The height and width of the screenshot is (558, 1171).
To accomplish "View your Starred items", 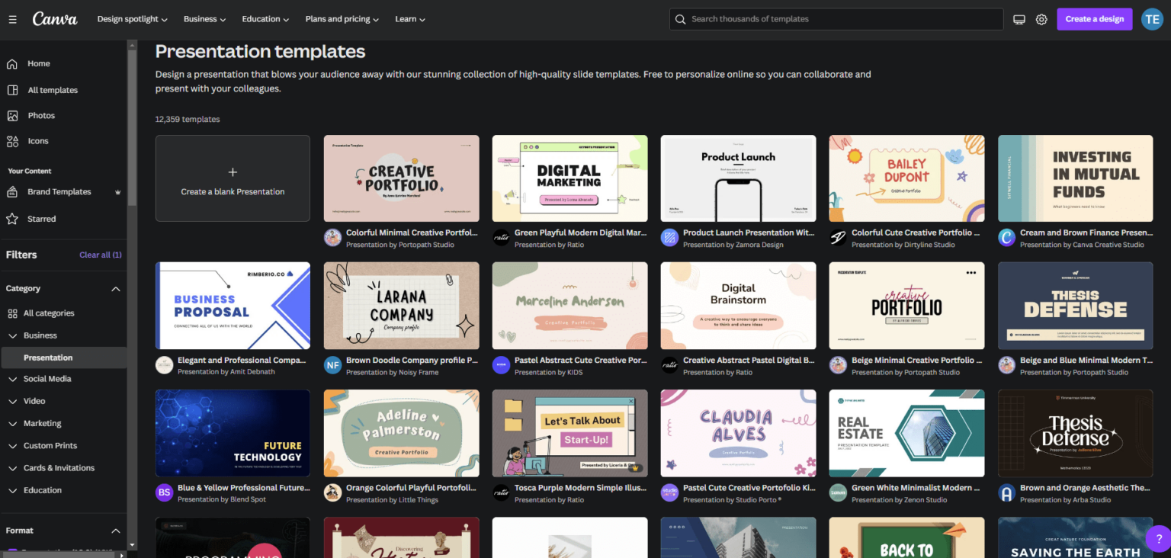I will pyautogui.click(x=40, y=219).
